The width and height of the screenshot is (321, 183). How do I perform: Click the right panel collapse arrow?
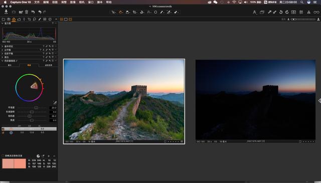click(x=319, y=101)
